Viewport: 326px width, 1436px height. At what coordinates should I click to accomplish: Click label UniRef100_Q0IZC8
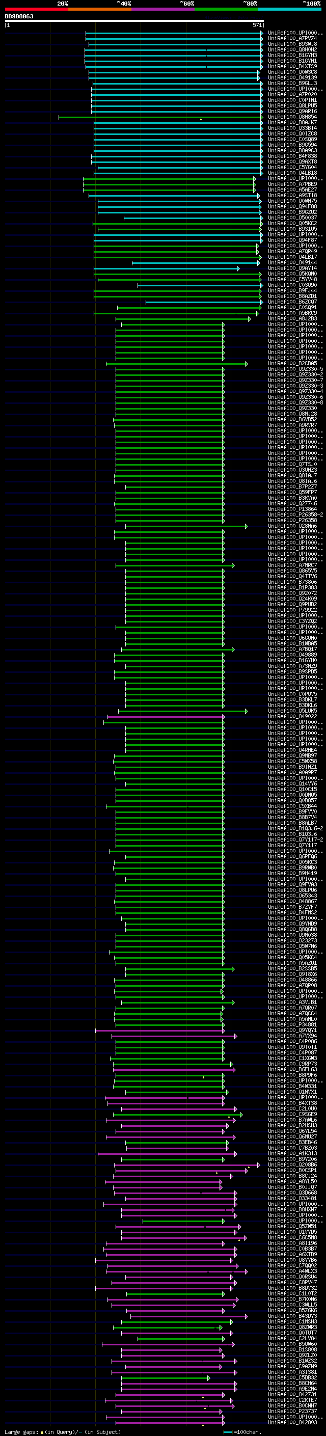(x=292, y=134)
